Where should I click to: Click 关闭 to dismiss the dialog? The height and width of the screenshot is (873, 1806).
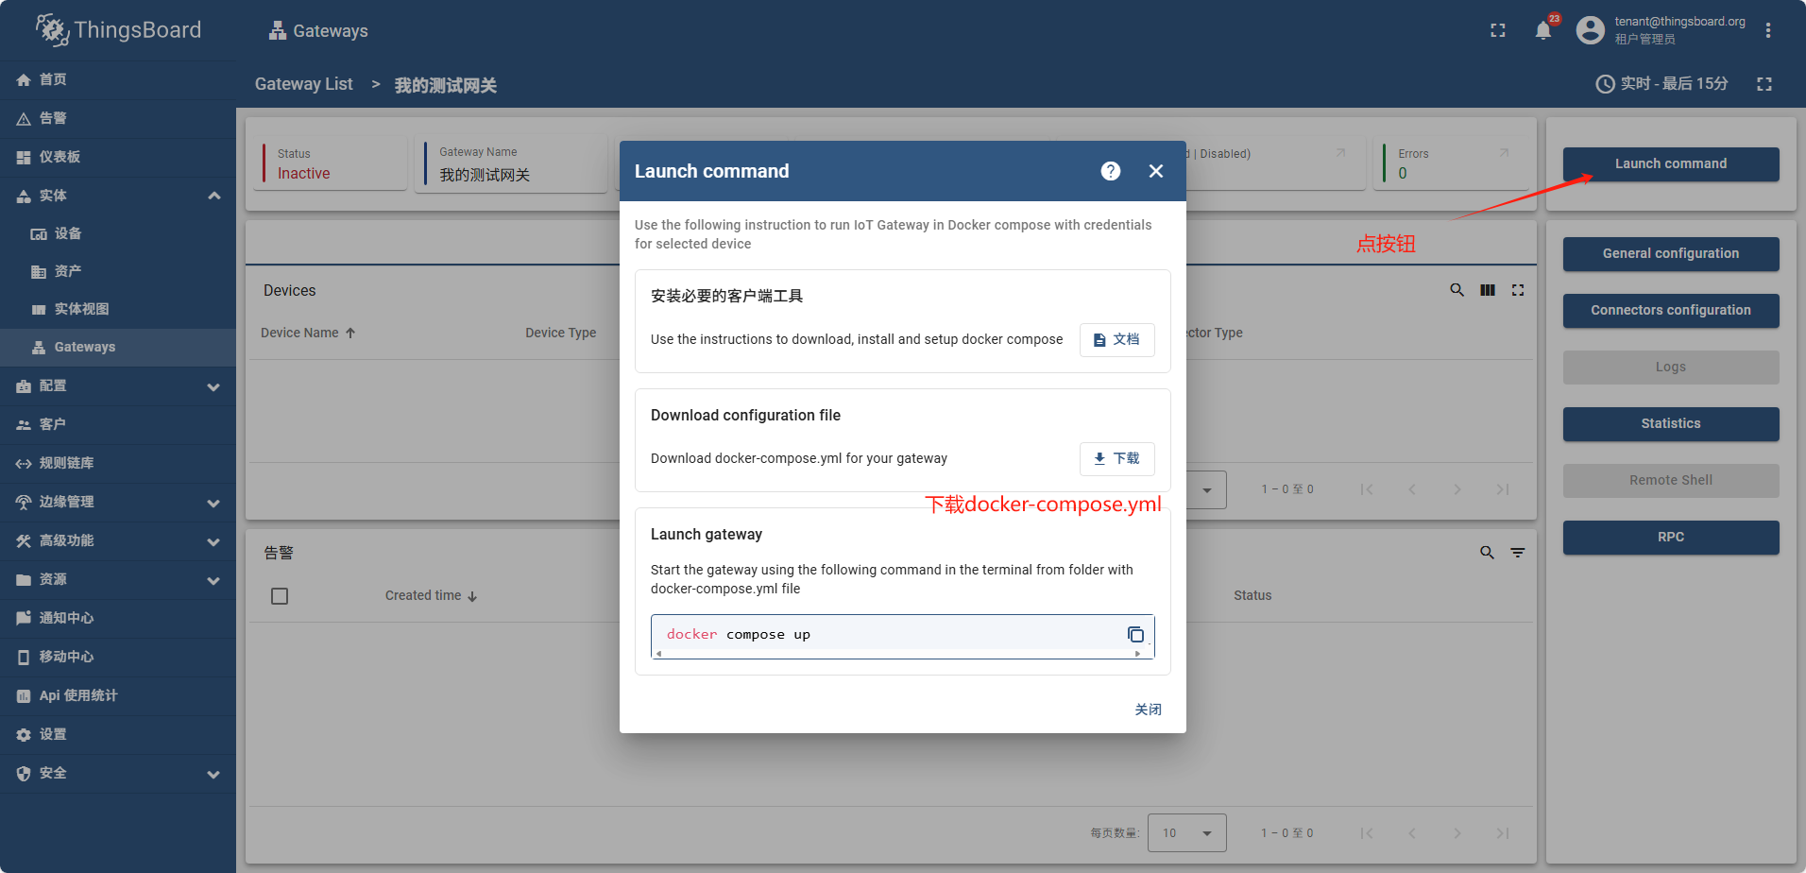tap(1148, 710)
